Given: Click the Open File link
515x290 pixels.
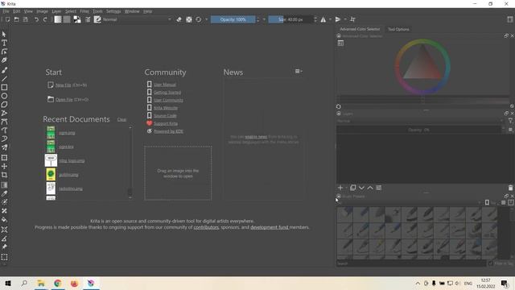Looking at the screenshot, I should pos(64,100).
